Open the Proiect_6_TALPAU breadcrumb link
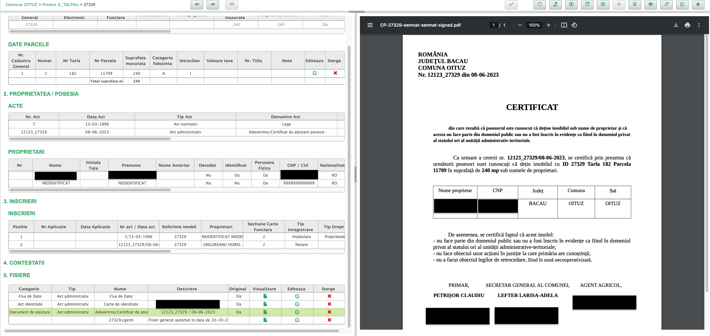This screenshot has height=336, width=710. click(x=60, y=4)
